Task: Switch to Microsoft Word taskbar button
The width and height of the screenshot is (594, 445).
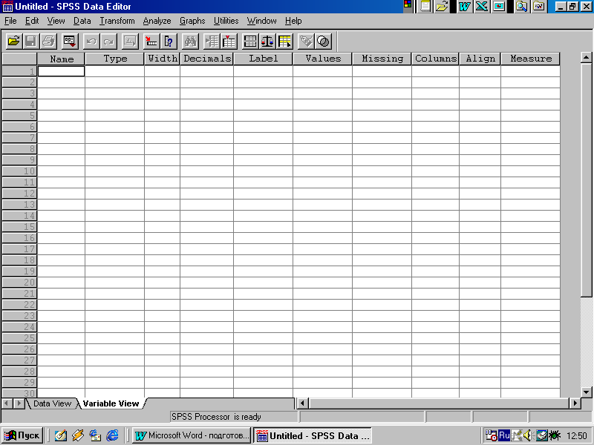Action: 192,435
